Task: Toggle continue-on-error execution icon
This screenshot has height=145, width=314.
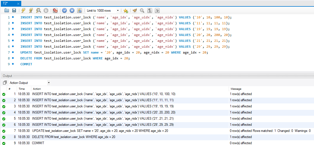Action: (x=55, y=10)
